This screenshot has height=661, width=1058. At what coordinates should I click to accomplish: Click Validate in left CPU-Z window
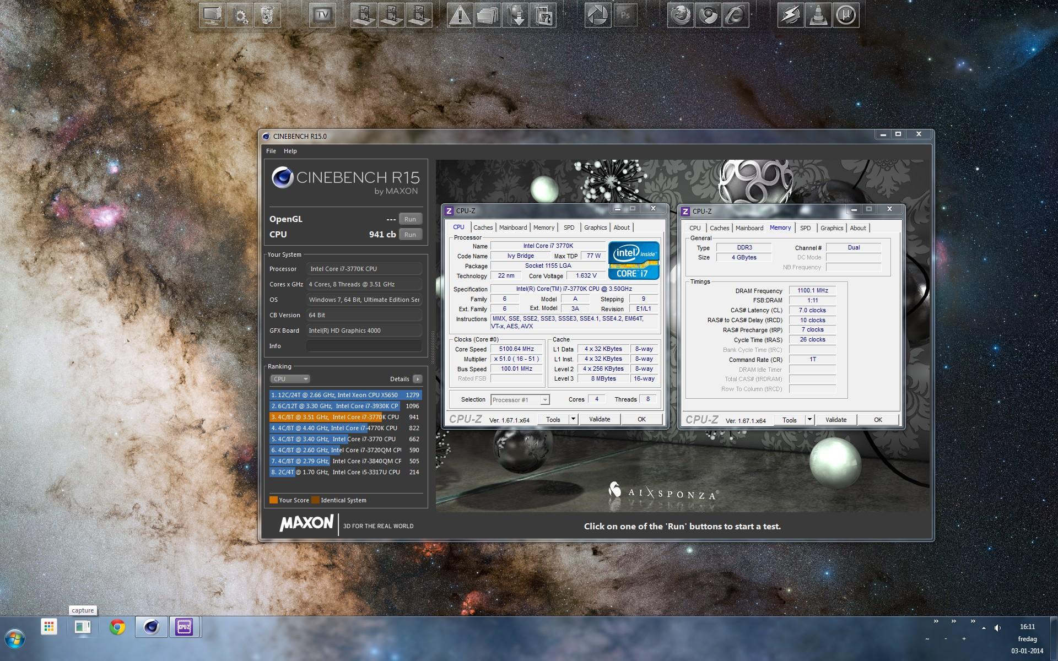[x=600, y=419]
